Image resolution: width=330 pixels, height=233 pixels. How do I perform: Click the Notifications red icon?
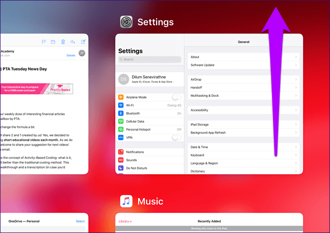[x=121, y=152]
